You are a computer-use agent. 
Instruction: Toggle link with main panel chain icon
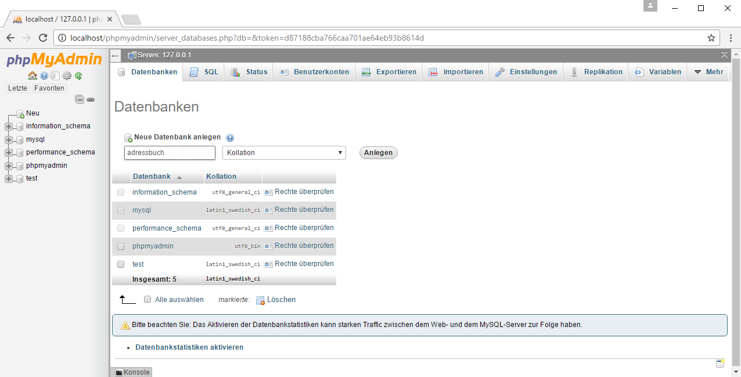91,99
